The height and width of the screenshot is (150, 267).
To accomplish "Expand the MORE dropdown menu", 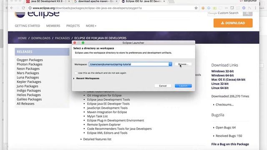I will tap(91, 26).
